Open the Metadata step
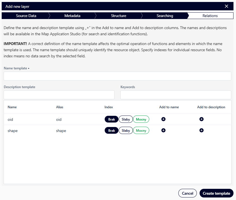 click(x=72, y=16)
